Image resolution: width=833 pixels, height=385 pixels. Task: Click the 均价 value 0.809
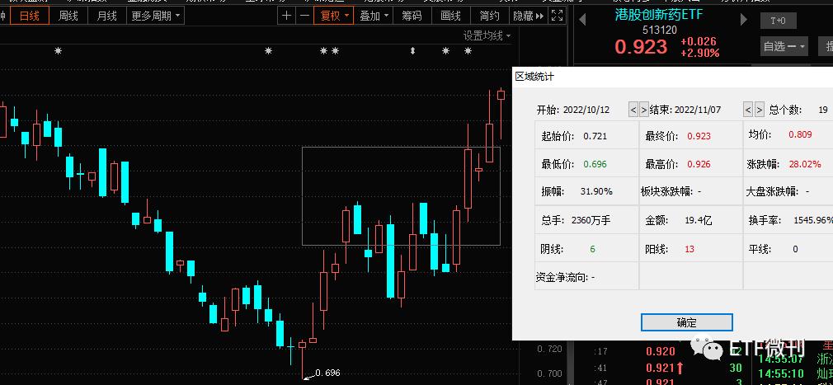point(800,134)
